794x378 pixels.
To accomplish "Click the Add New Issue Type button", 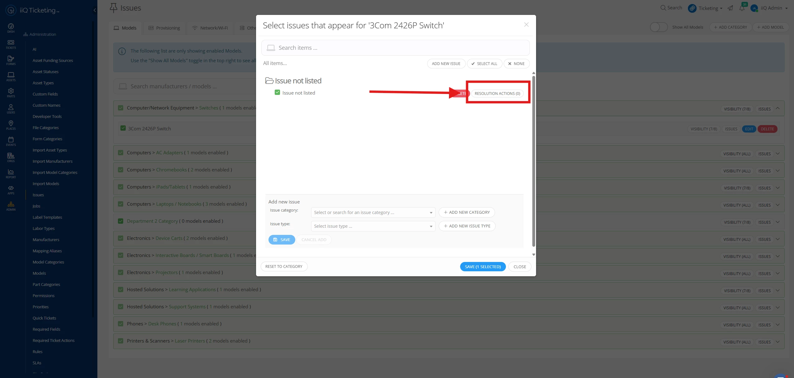I will point(467,226).
